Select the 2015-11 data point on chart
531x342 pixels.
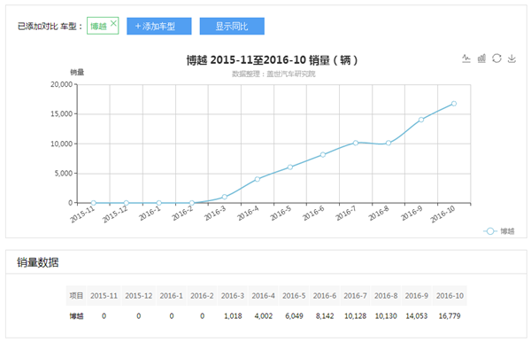pyautogui.click(x=94, y=203)
